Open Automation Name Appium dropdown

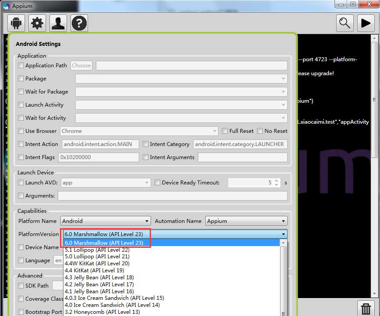pyautogui.click(x=246, y=221)
